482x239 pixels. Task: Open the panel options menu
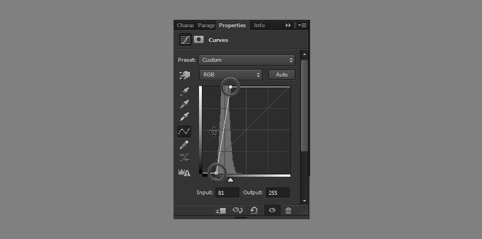pyautogui.click(x=302, y=25)
